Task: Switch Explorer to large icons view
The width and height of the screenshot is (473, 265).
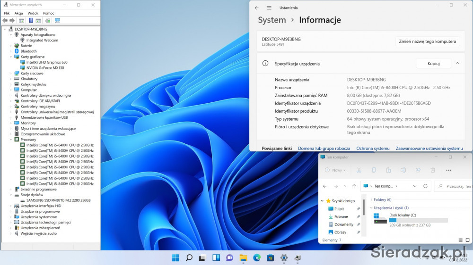Action: 468,240
